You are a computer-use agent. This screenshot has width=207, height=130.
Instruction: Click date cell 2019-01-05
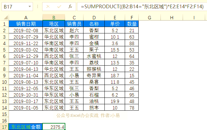26,108
